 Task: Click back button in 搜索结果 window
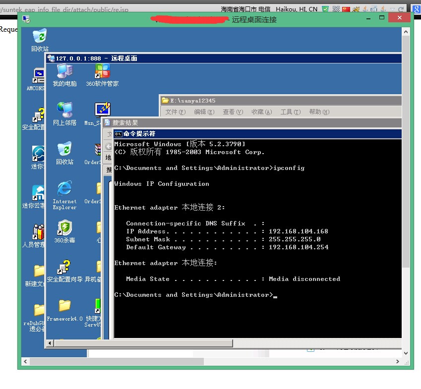(x=108, y=147)
